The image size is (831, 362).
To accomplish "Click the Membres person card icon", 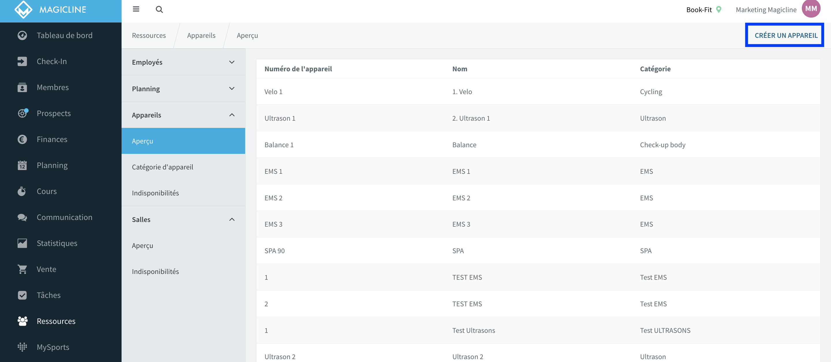I will click(22, 87).
